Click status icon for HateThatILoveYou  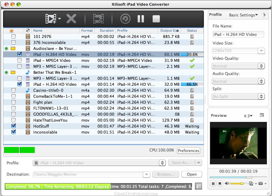pos(192,120)
